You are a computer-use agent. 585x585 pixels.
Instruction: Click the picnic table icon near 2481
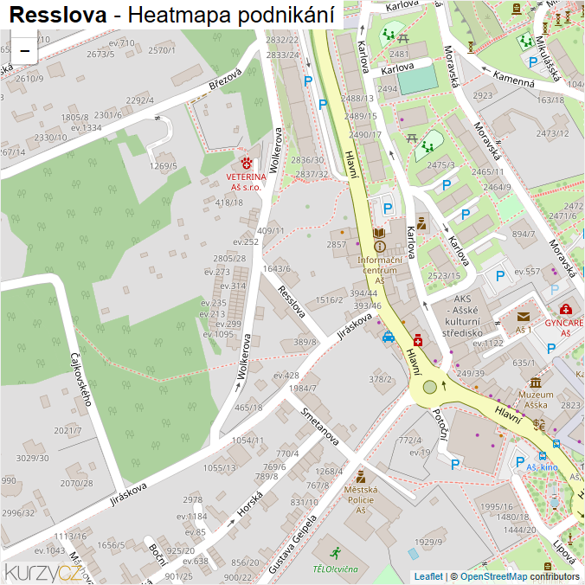tap(403, 38)
